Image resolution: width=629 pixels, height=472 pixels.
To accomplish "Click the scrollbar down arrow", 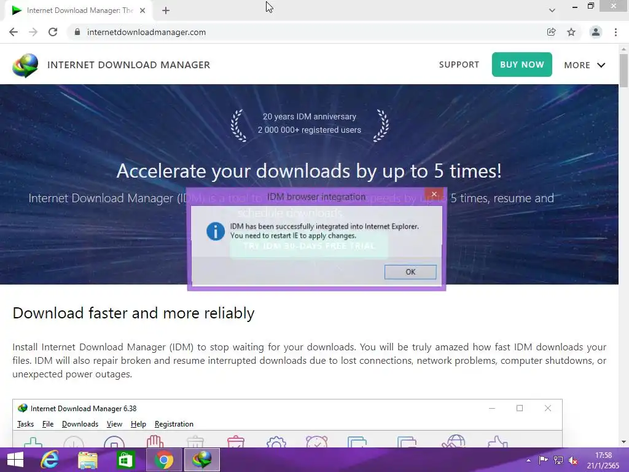I will tap(623, 442).
